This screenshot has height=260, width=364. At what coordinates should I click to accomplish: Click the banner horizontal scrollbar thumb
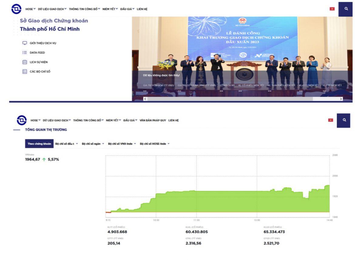[230, 99]
